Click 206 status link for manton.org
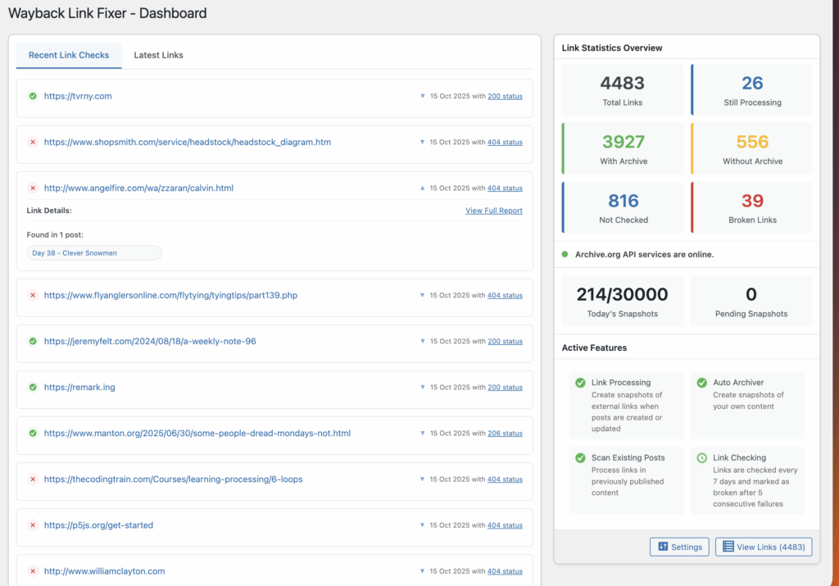The width and height of the screenshot is (839, 586). pos(505,434)
